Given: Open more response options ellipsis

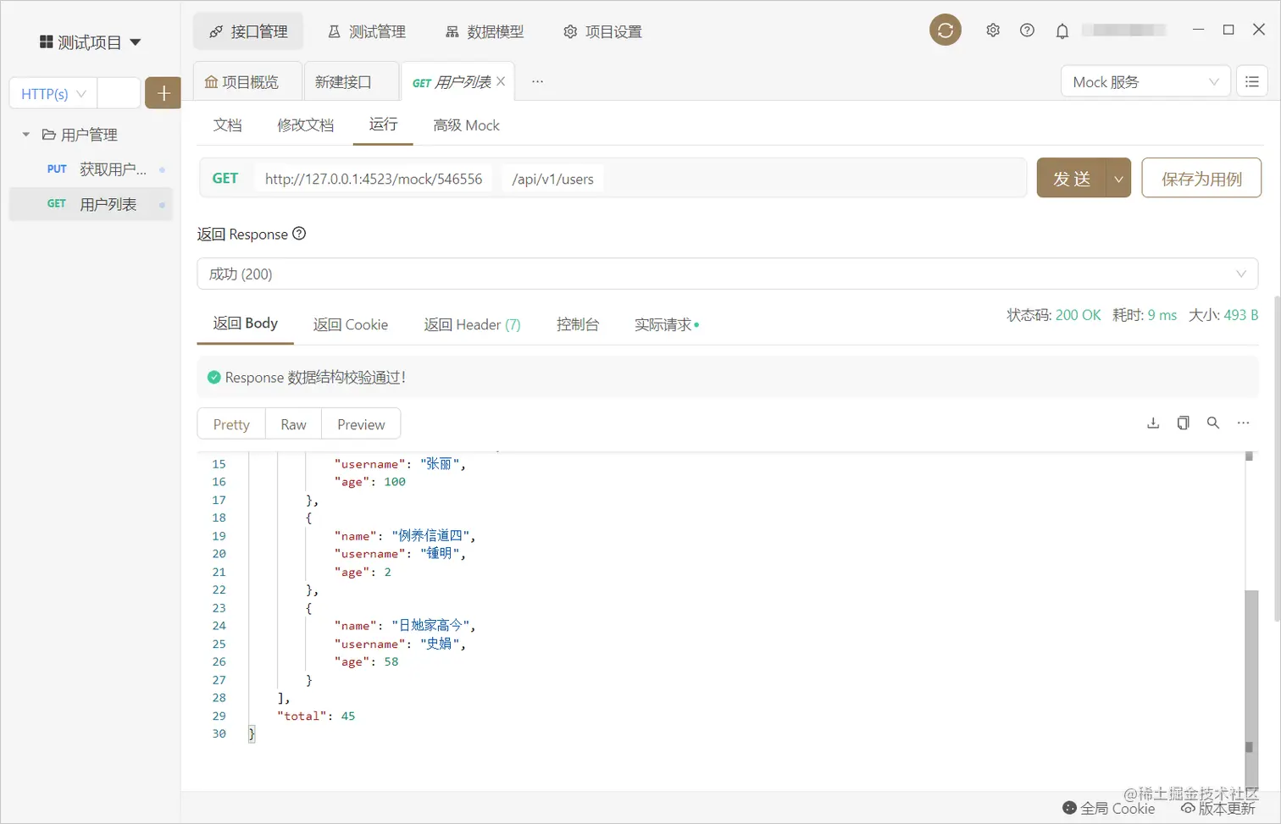Looking at the screenshot, I should click(1243, 423).
